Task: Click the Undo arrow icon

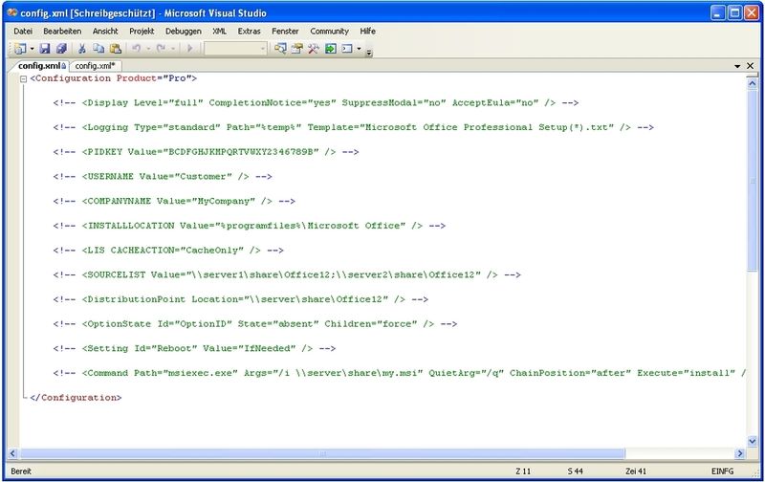Action: [x=137, y=49]
